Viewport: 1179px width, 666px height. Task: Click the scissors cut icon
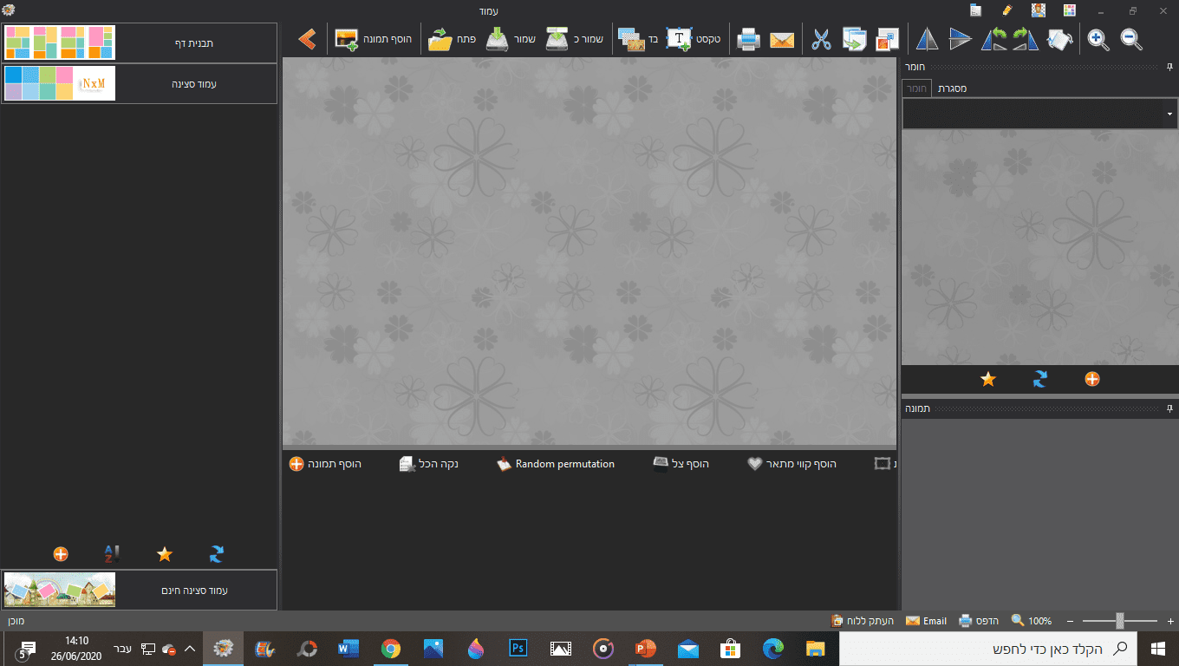(821, 39)
